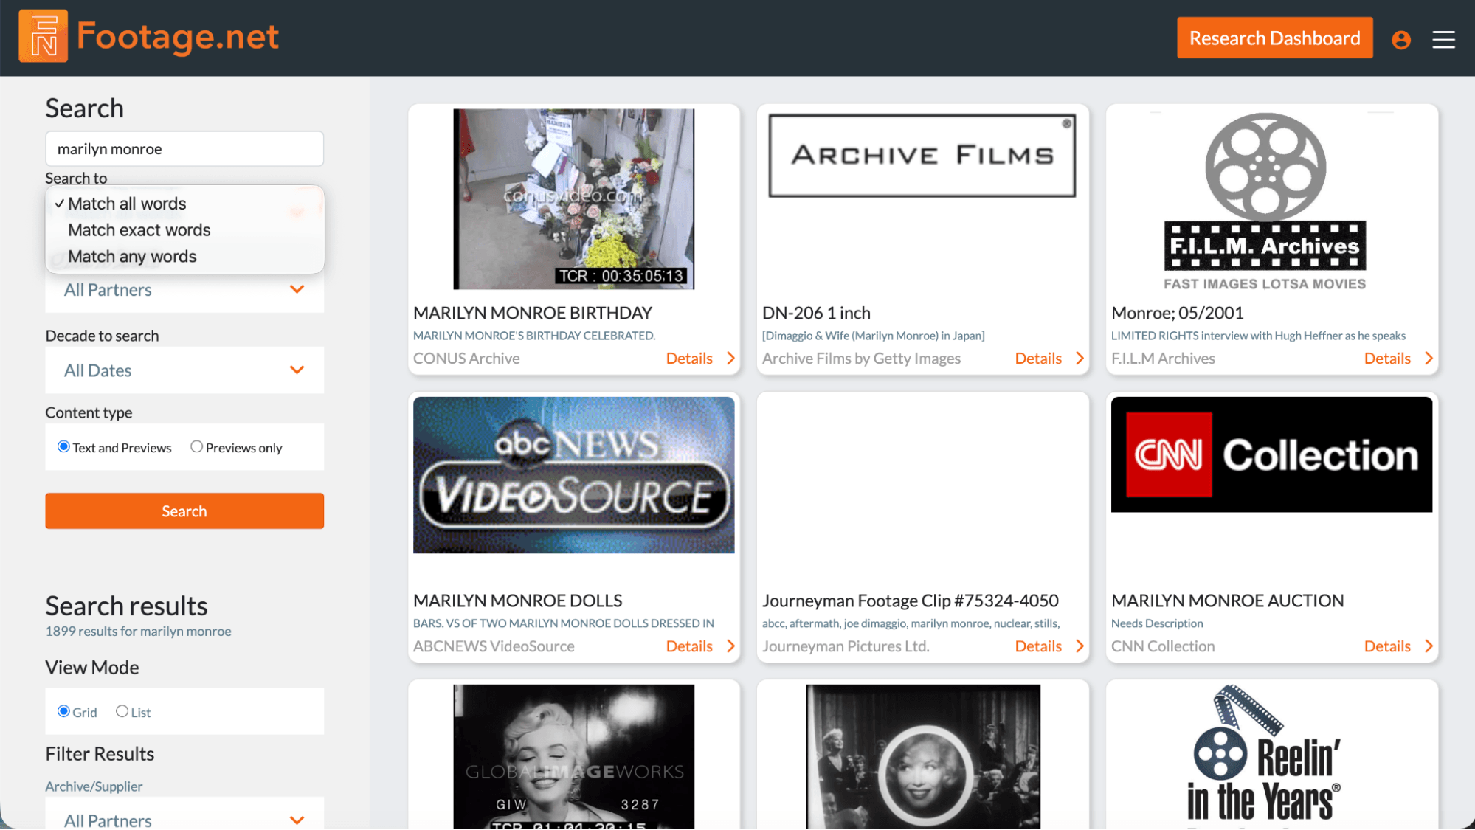
Task: Open the F.I.L.M. Archives reel thumbnail
Action: 1265,201
